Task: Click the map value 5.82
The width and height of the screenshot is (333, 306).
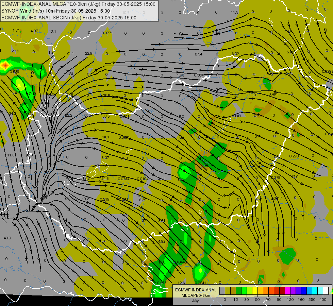Action: click(x=290, y=52)
